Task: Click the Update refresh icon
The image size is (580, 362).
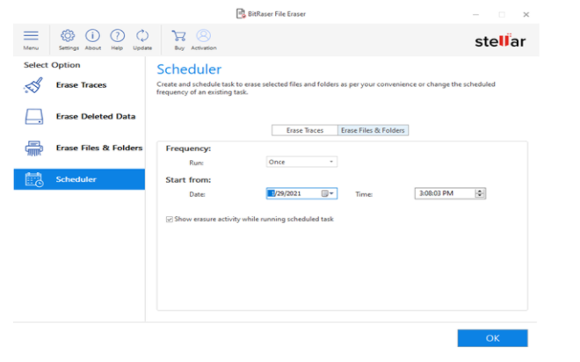Action: tap(142, 35)
